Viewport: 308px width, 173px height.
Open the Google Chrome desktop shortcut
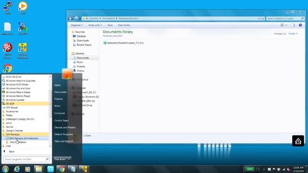pyautogui.click(x=8, y=68)
